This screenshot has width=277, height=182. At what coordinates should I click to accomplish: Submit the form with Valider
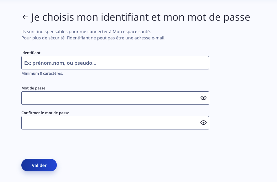tap(39, 165)
